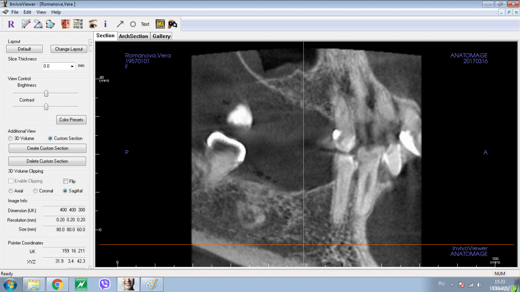Click the Brightness slider handle
This screenshot has height=292, width=520.
(x=46, y=93)
